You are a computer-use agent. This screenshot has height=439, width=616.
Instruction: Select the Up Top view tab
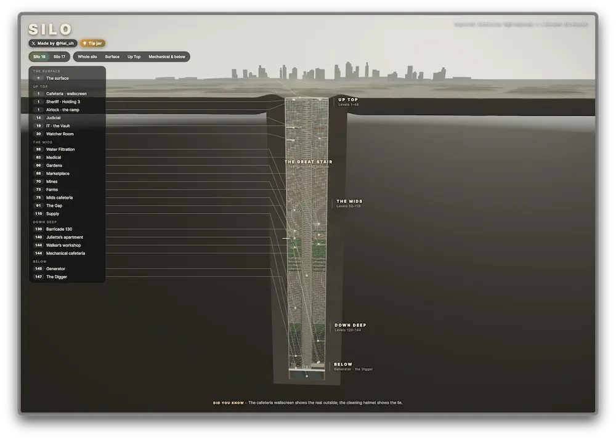134,57
